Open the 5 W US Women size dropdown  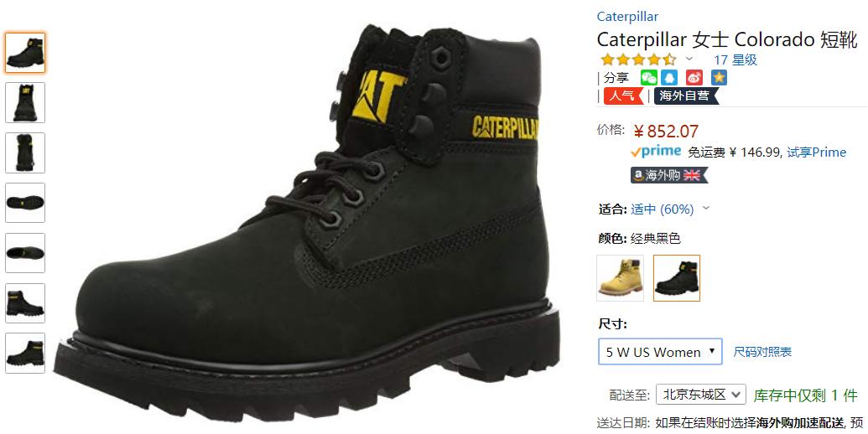click(660, 352)
